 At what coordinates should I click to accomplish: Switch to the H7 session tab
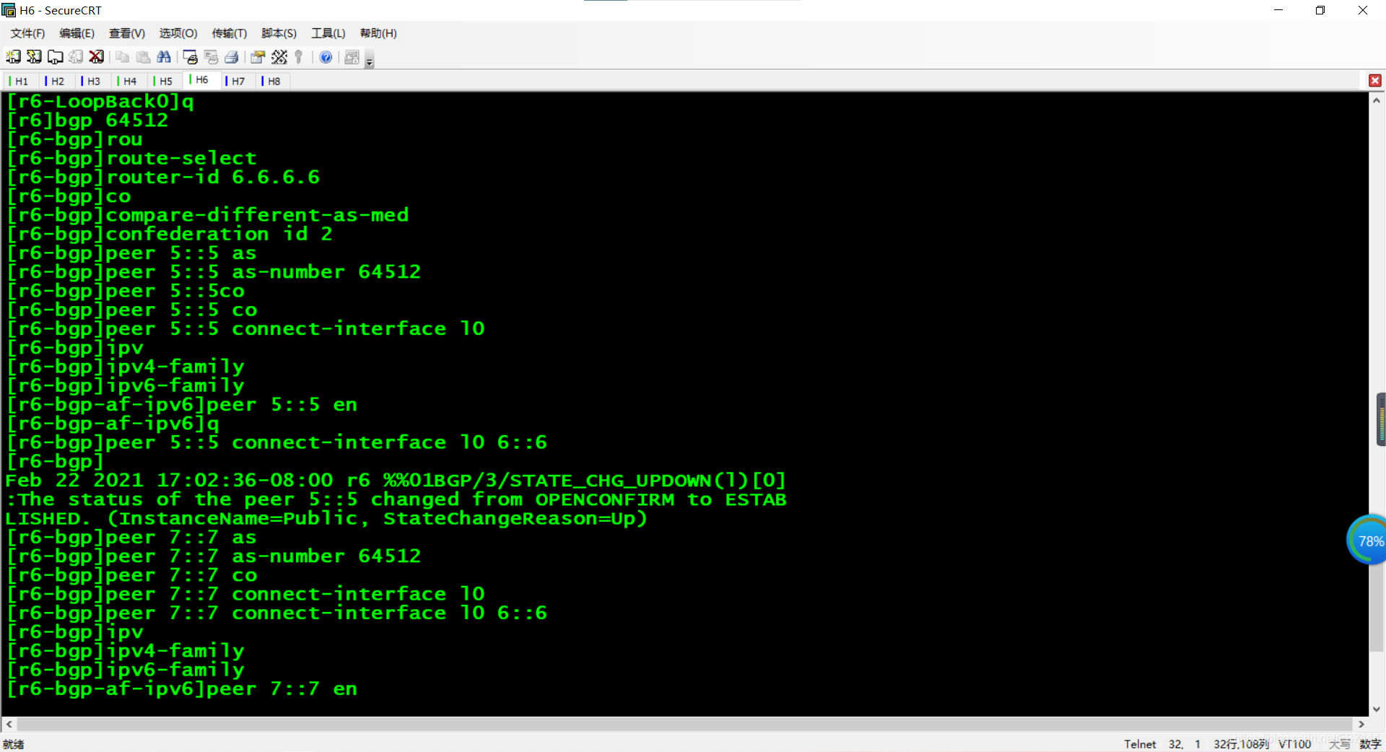point(237,81)
